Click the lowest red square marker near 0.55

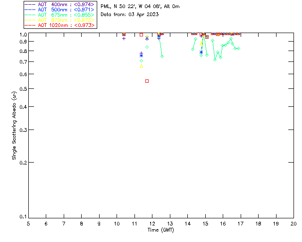tap(147, 81)
